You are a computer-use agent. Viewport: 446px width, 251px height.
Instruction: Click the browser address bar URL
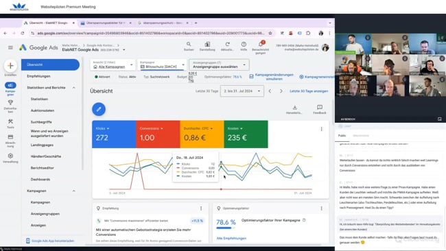(151, 33)
